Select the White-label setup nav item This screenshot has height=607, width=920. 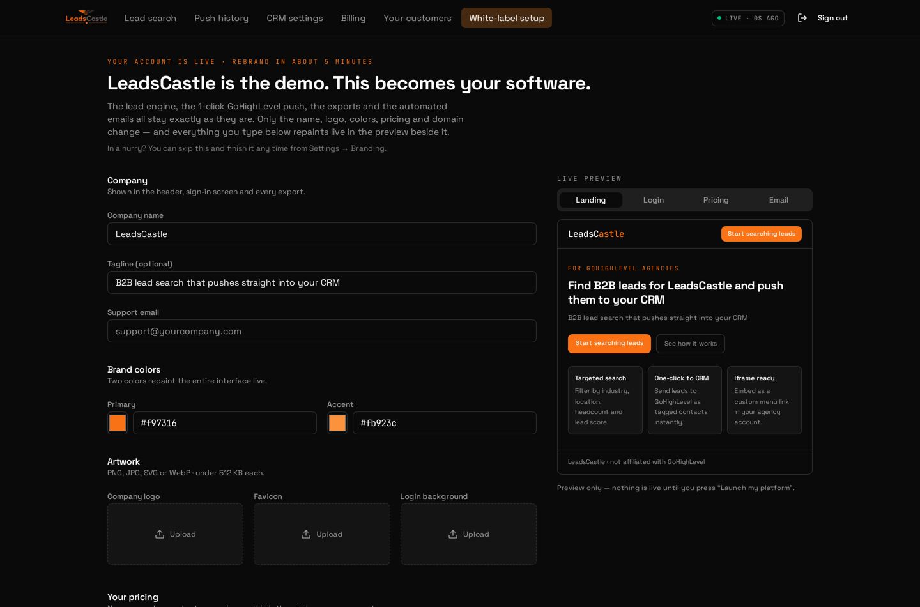pyautogui.click(x=507, y=18)
